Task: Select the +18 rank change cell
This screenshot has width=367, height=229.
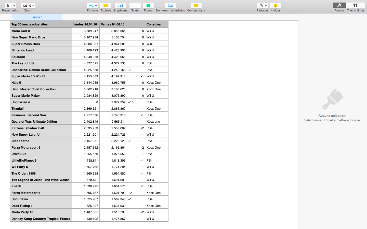Action: pyautogui.click(x=136, y=102)
